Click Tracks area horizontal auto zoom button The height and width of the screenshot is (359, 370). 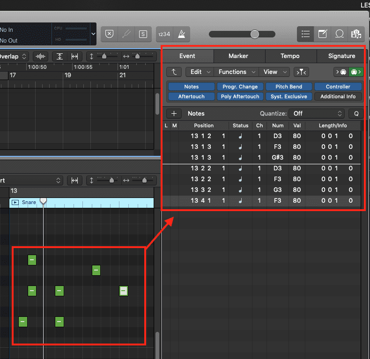pos(74,57)
